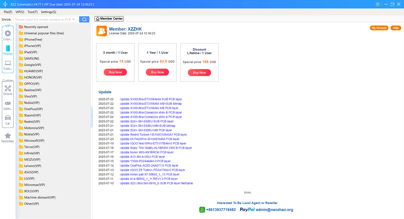Open Update S23 Ultra SUB PCB Netname link
The width and height of the screenshot is (404, 219).
tap(156, 183)
